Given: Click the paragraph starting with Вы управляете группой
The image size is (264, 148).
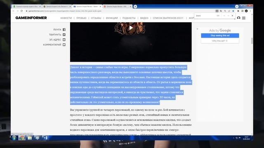Looking at the screenshot, I should tap(131, 122).
